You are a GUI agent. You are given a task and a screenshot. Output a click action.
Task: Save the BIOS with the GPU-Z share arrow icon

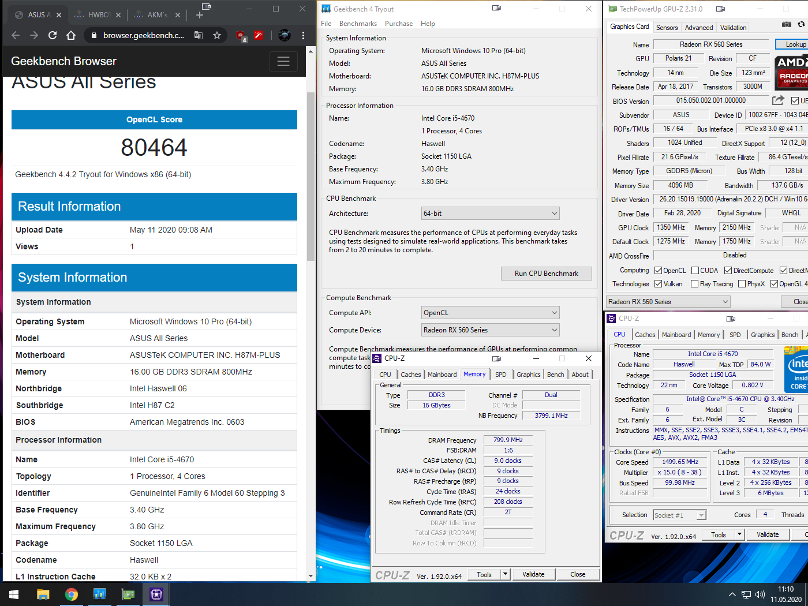tap(779, 100)
